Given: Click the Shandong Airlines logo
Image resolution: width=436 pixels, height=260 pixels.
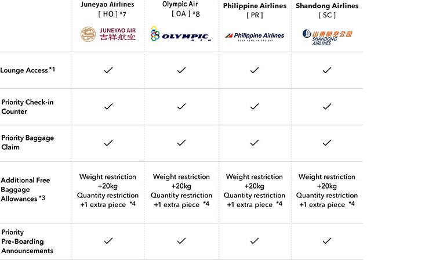Looking at the screenshot, I should pyautogui.click(x=327, y=37).
